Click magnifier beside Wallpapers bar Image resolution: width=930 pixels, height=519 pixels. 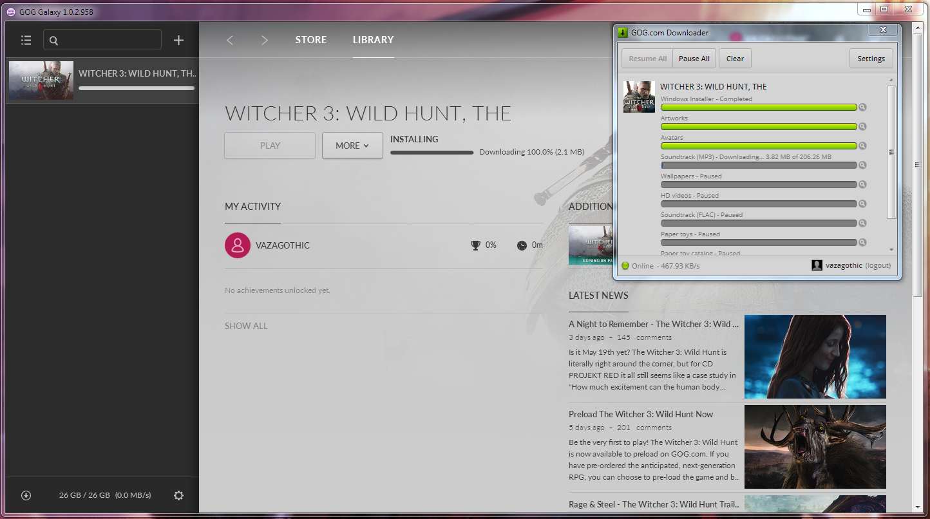pos(862,184)
